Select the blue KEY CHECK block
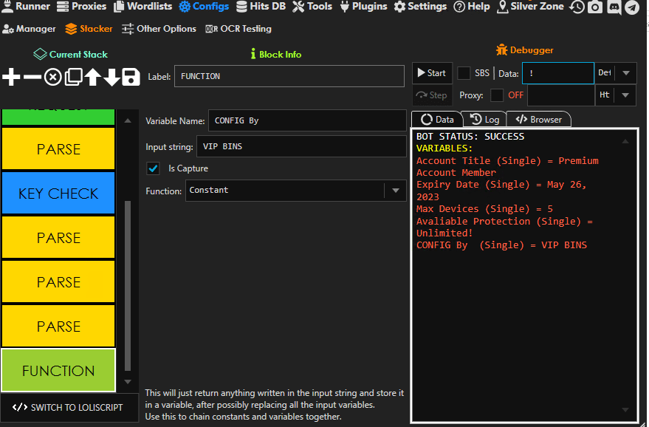Screen dimensions: 649x427 click(x=58, y=194)
